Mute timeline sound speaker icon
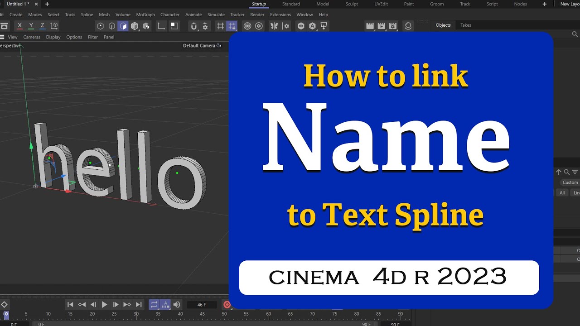580x326 pixels. [177, 305]
